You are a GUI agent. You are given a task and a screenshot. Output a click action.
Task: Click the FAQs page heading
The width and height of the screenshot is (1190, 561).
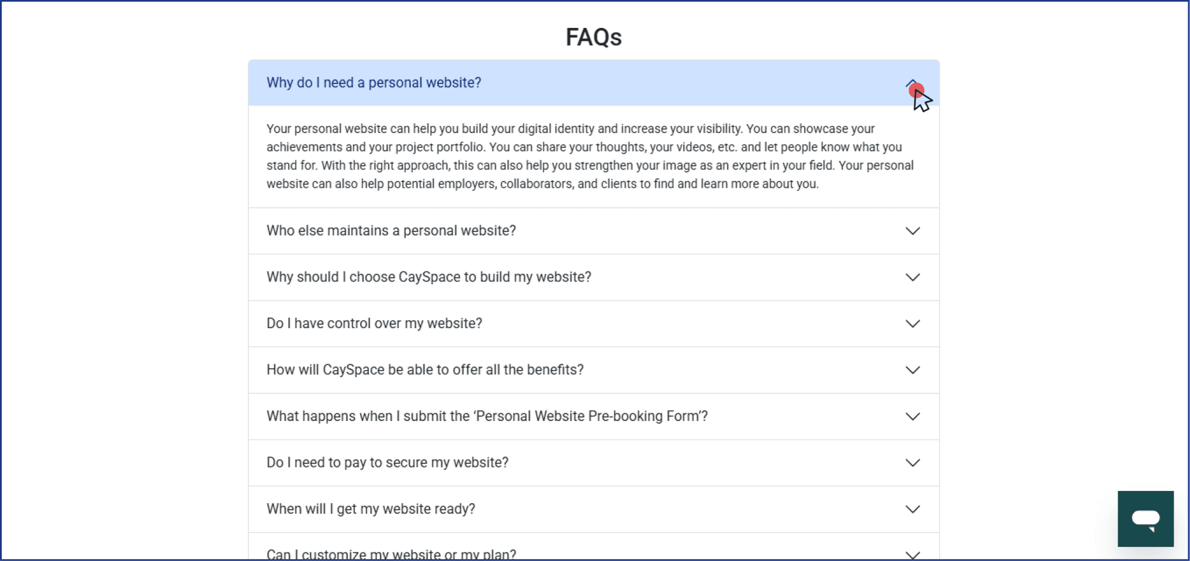(593, 37)
